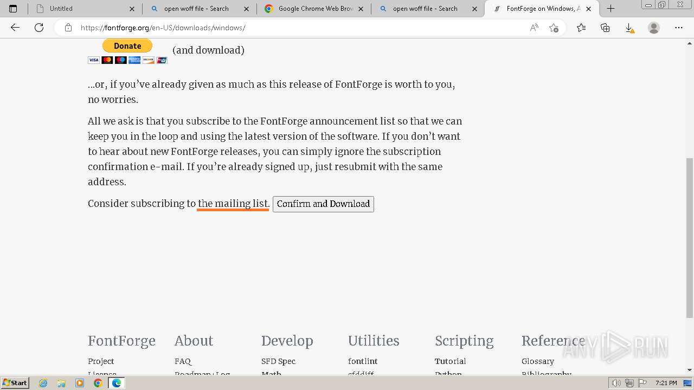Image resolution: width=694 pixels, height=390 pixels.
Task: Open the mailing list link
Action: click(233, 204)
